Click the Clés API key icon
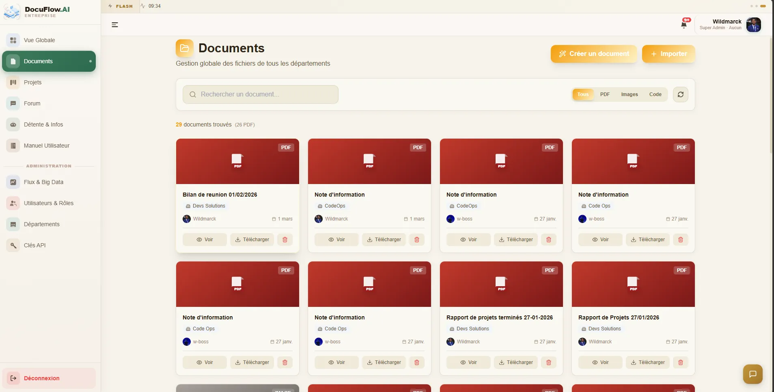Viewport: 774px width, 392px height. pos(13,245)
